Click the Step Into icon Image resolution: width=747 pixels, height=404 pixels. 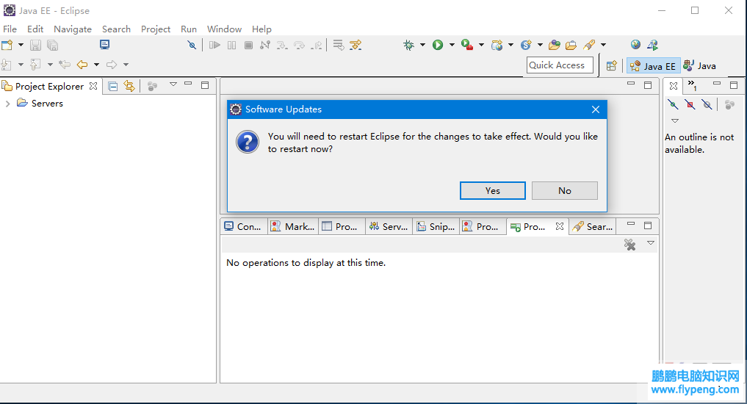coord(282,46)
